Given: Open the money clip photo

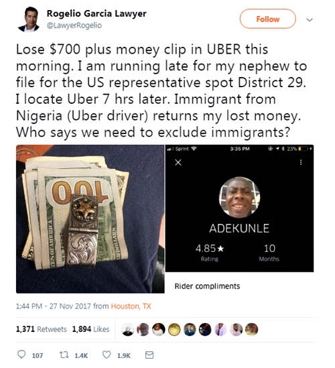Looking at the screenshot, I should coord(90,219).
